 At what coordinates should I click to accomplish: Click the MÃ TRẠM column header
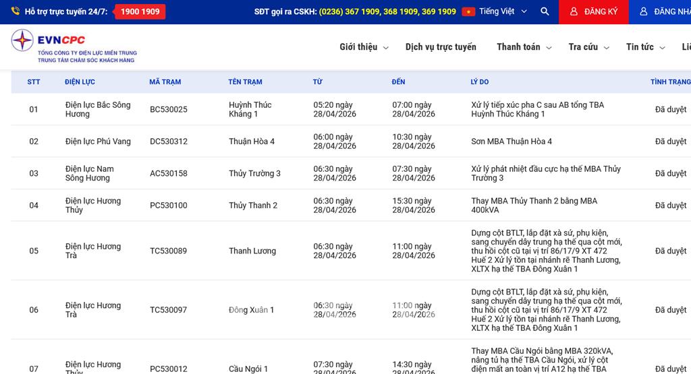pyautogui.click(x=165, y=82)
